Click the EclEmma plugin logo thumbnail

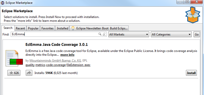(14, 58)
